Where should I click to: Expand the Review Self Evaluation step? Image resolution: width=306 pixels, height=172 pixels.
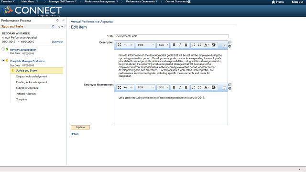pos(3,49)
